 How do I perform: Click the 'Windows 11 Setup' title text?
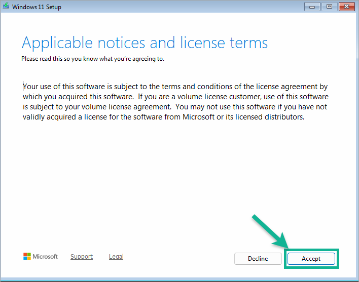coord(37,7)
